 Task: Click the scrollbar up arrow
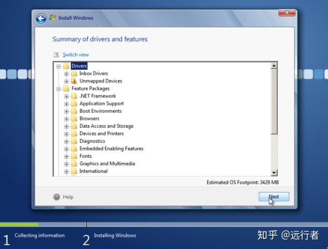(274, 66)
